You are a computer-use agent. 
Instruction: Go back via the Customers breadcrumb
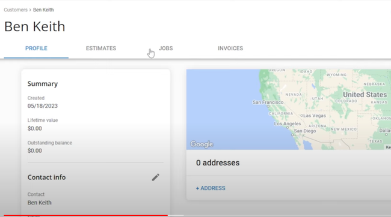point(16,10)
